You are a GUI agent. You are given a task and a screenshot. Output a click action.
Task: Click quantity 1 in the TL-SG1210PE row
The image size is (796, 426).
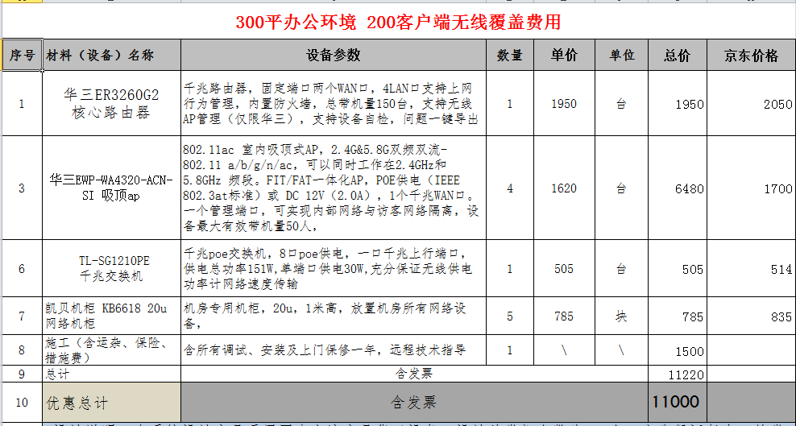point(510,268)
